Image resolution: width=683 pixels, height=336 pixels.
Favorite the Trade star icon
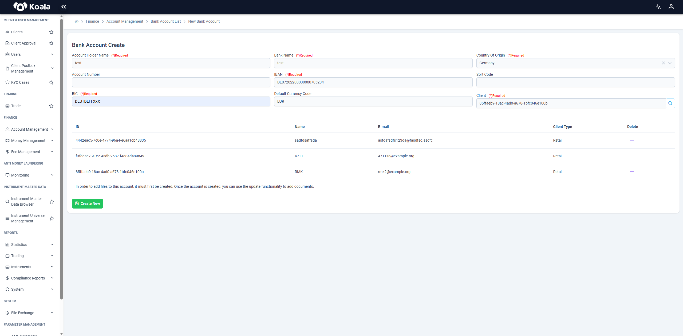click(51, 106)
